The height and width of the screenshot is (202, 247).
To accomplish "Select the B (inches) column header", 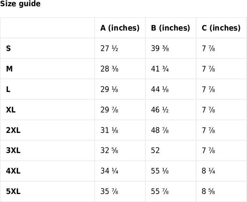I will point(170,28).
